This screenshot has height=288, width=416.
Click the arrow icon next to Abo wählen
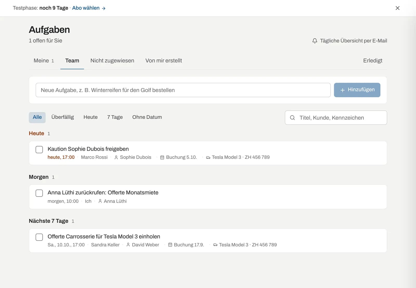pos(104,8)
